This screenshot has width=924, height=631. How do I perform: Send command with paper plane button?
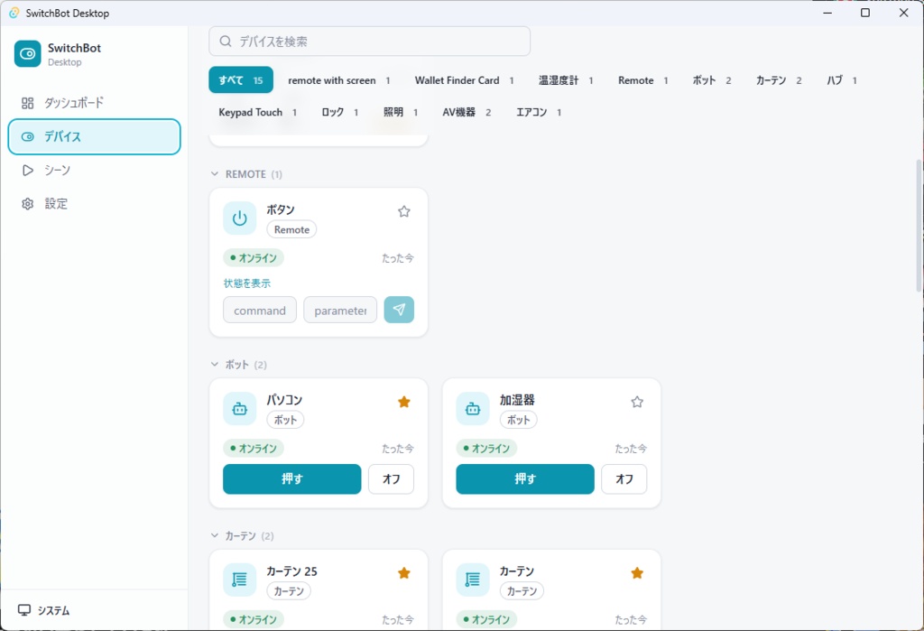pyautogui.click(x=399, y=310)
